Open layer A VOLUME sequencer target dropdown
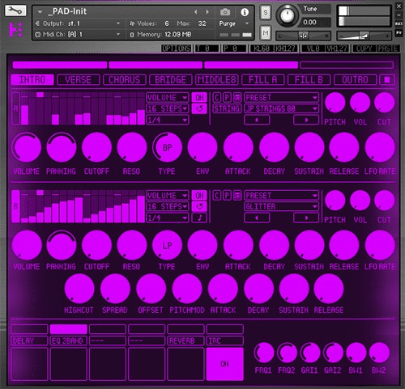The width and height of the screenshot is (405, 389). [x=168, y=97]
